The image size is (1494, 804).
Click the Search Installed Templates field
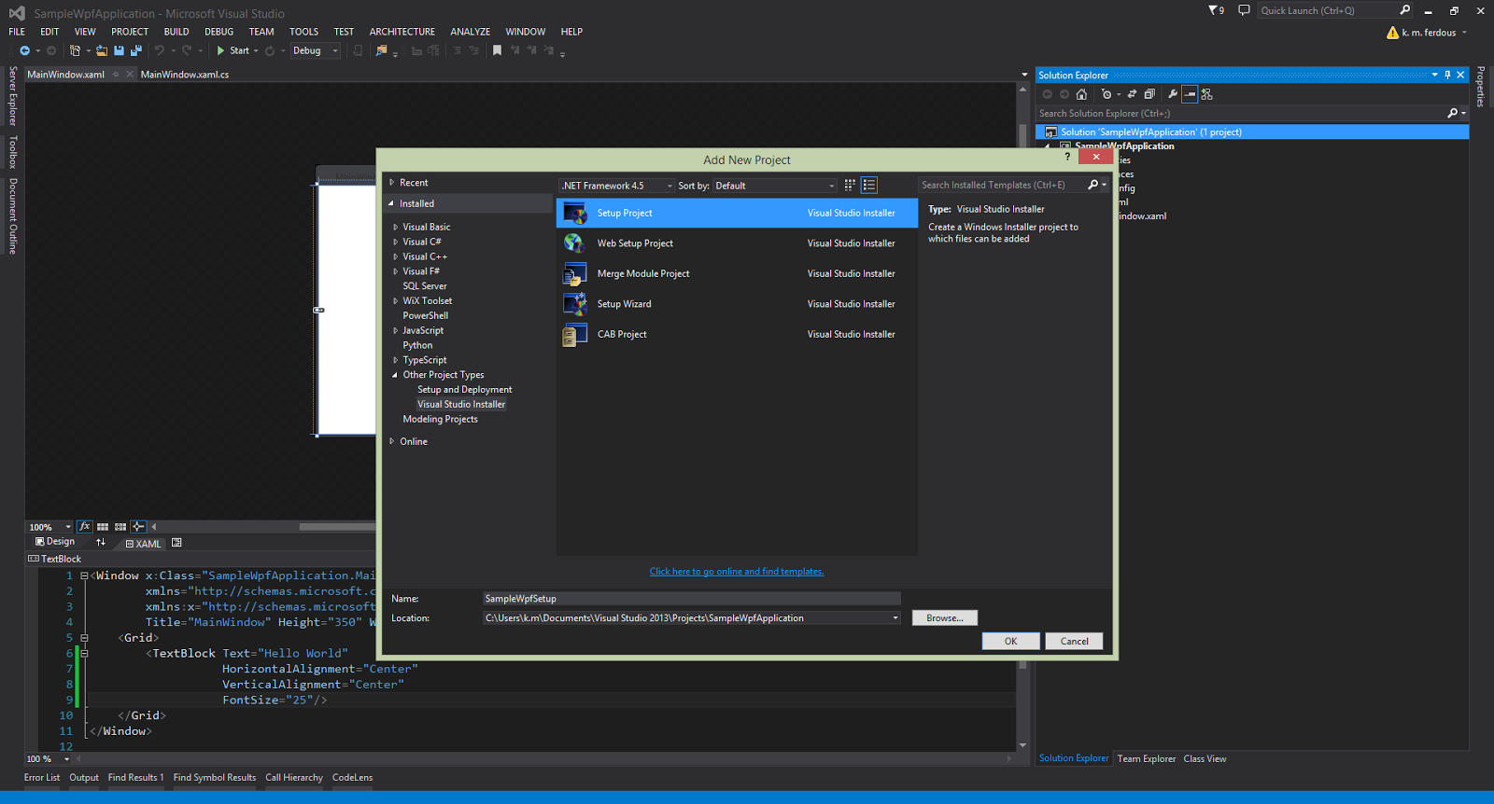tap(1003, 185)
